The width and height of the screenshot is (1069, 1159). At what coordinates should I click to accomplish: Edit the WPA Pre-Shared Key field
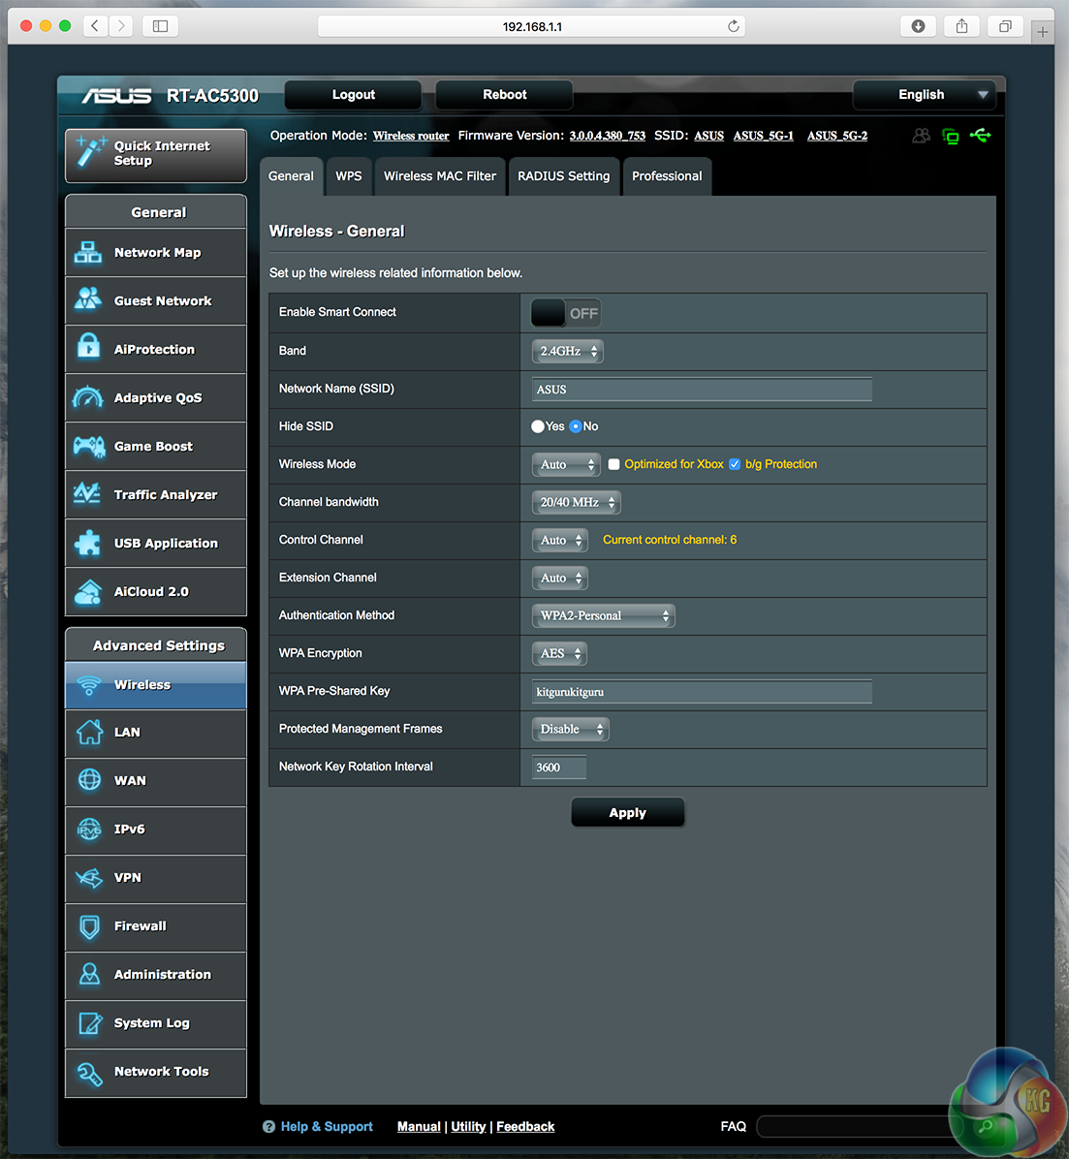tap(701, 691)
